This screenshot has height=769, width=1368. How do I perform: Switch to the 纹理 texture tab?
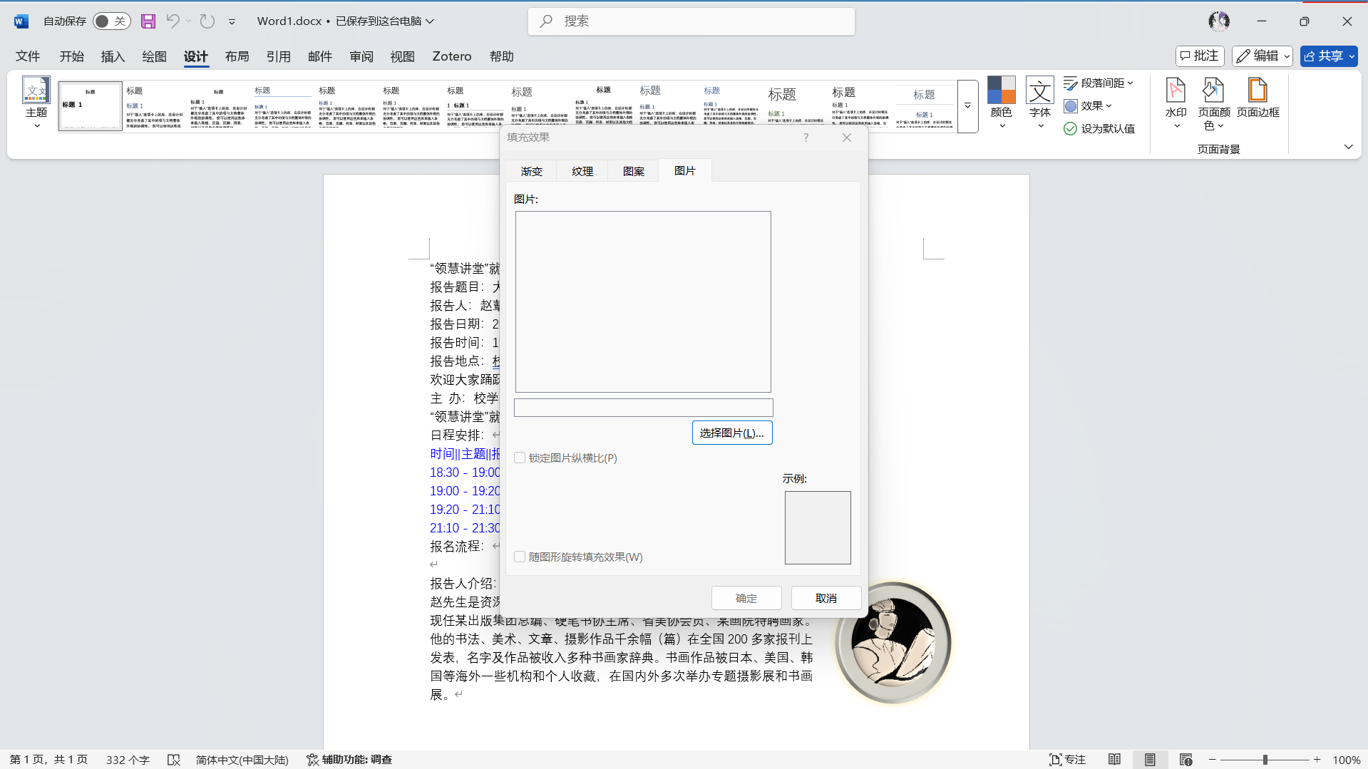coord(582,171)
